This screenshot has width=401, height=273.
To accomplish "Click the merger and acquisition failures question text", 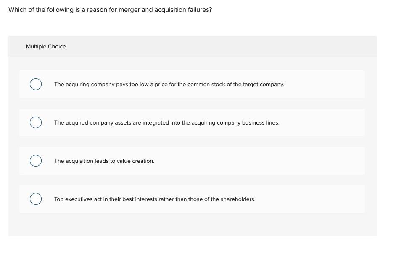I will coord(110,9).
